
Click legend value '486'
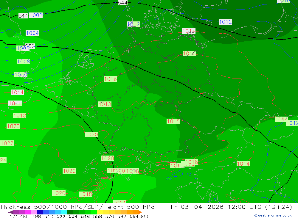point(24,216)
